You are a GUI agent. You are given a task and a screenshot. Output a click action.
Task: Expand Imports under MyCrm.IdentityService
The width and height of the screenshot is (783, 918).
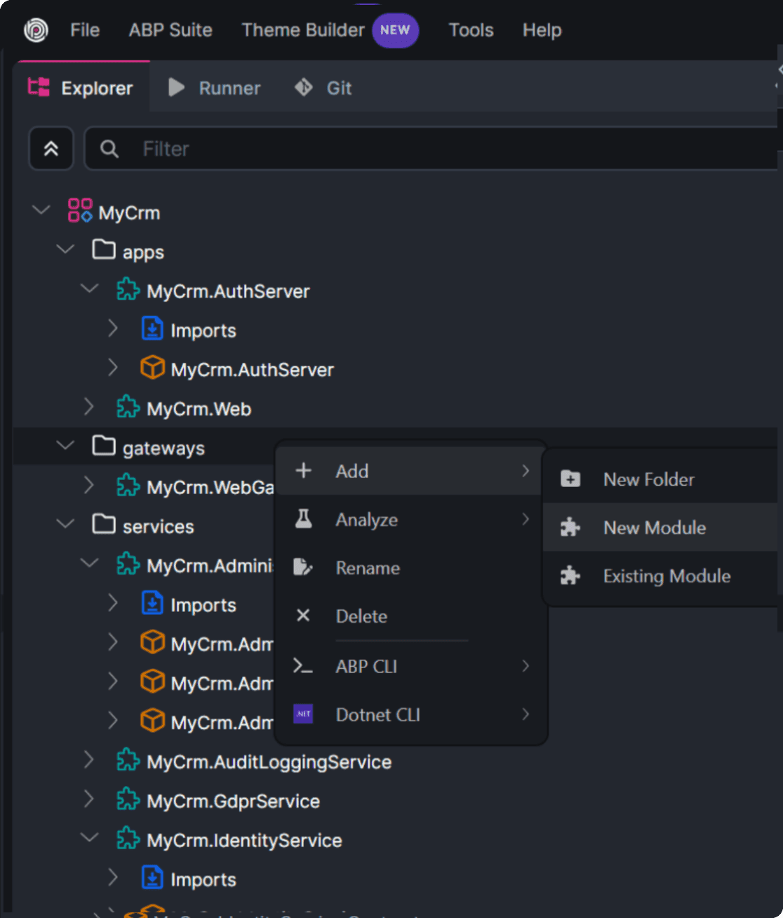(x=113, y=877)
